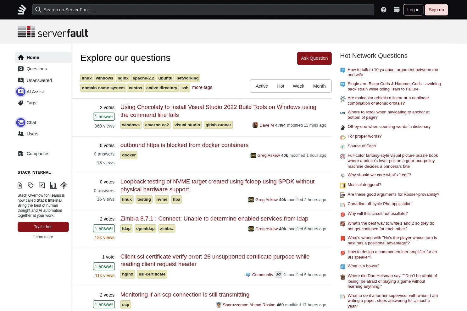Switch to the Active tab
The height and width of the screenshot is (311, 467).
tap(262, 86)
